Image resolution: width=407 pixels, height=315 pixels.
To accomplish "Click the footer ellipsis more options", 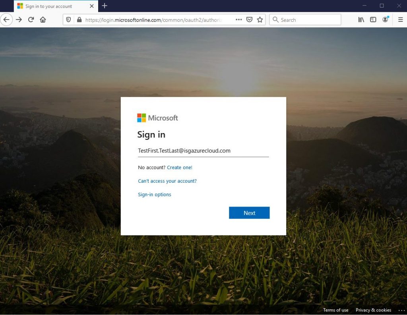I will [x=401, y=310].
